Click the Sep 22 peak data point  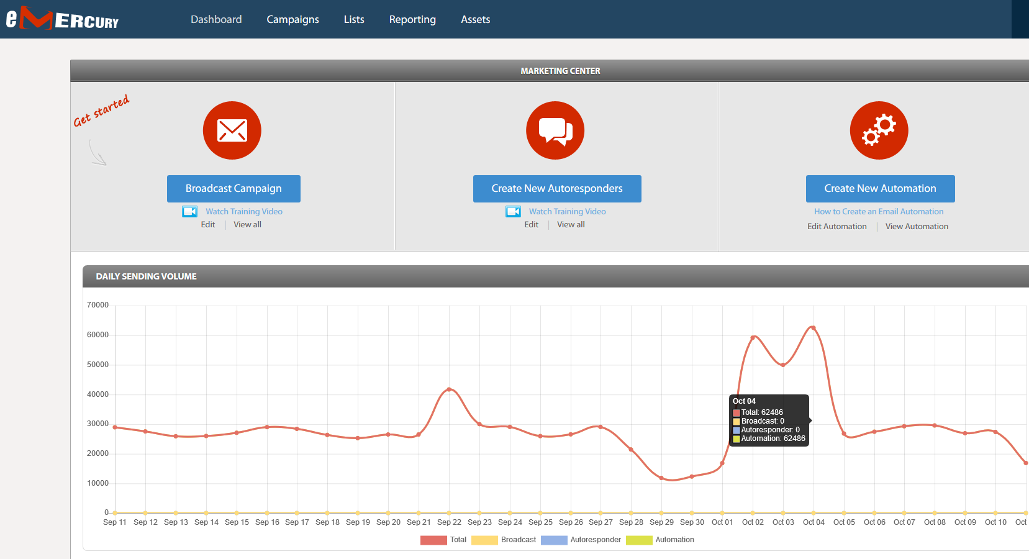449,389
